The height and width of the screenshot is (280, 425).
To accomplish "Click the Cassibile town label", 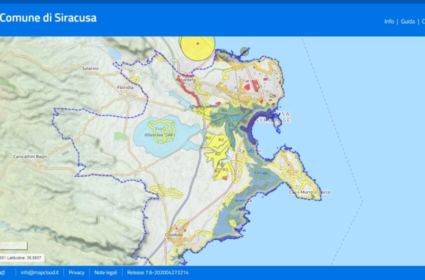I will [174, 234].
